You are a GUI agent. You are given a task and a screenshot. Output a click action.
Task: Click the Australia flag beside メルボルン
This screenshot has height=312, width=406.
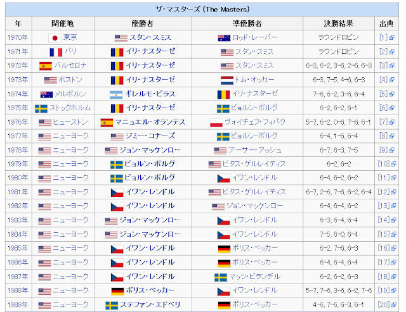pyautogui.click(x=46, y=94)
